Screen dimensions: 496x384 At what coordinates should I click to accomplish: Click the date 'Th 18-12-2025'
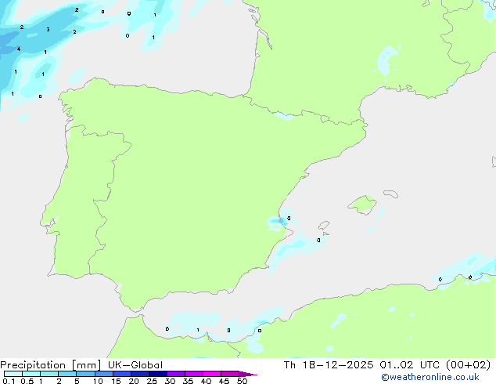tap(329, 365)
